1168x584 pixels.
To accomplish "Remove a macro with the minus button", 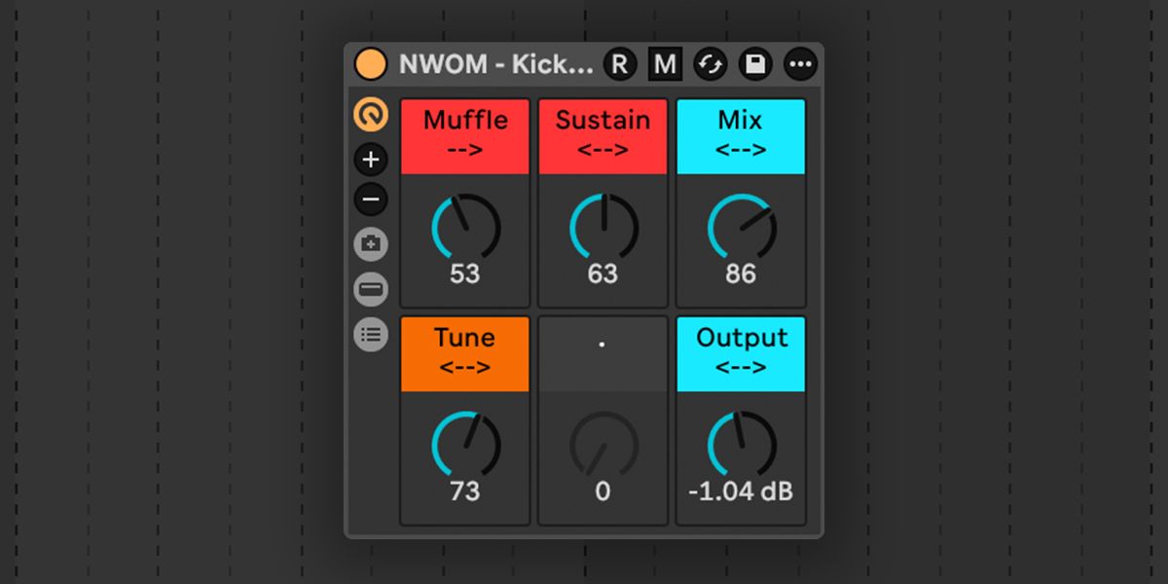I will pyautogui.click(x=371, y=200).
